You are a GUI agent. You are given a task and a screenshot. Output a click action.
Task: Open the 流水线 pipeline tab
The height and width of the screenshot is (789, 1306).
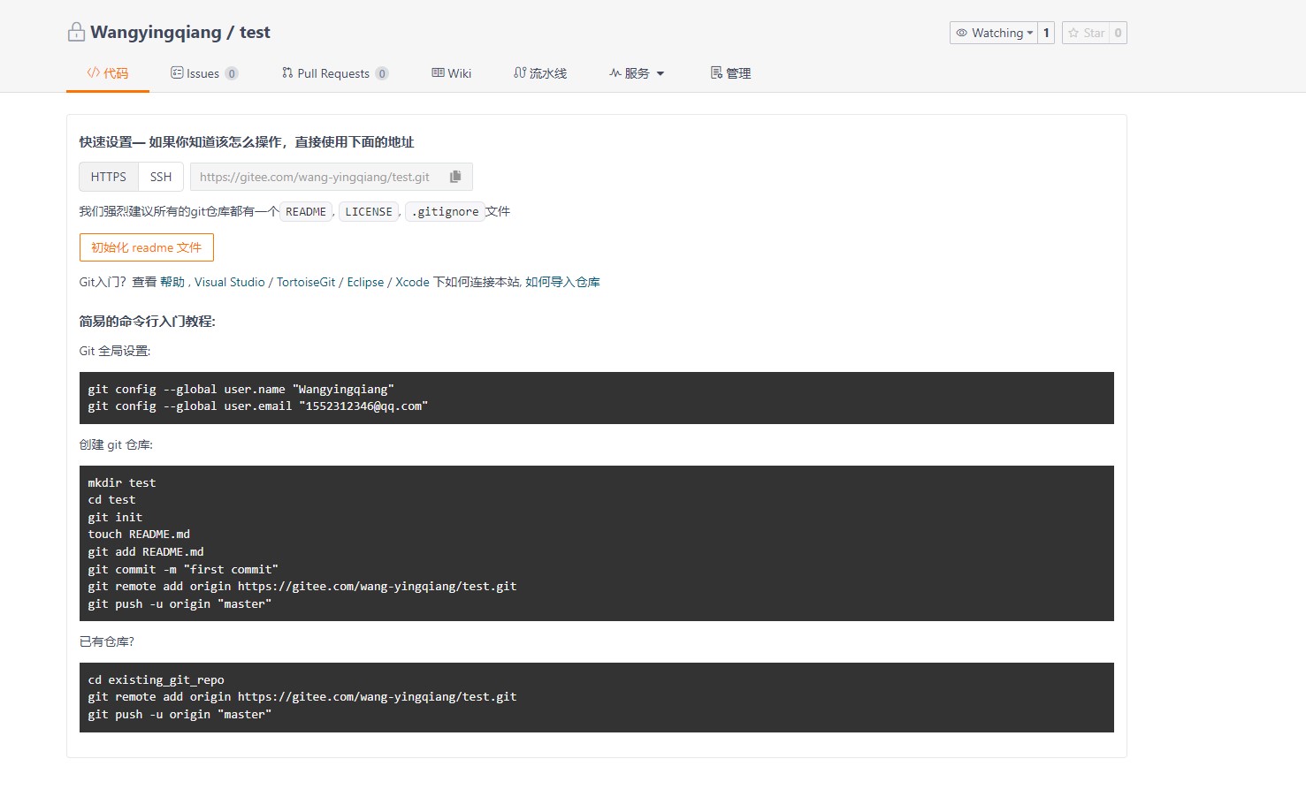pos(540,73)
